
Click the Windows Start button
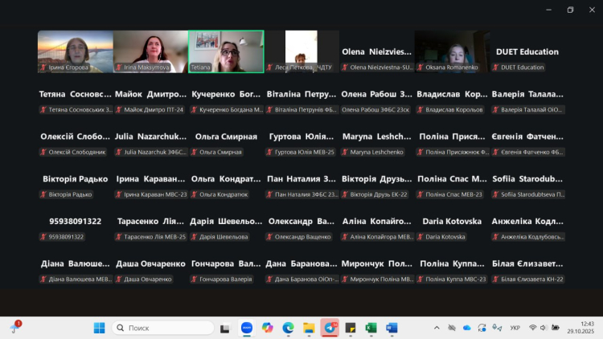pos(100,328)
